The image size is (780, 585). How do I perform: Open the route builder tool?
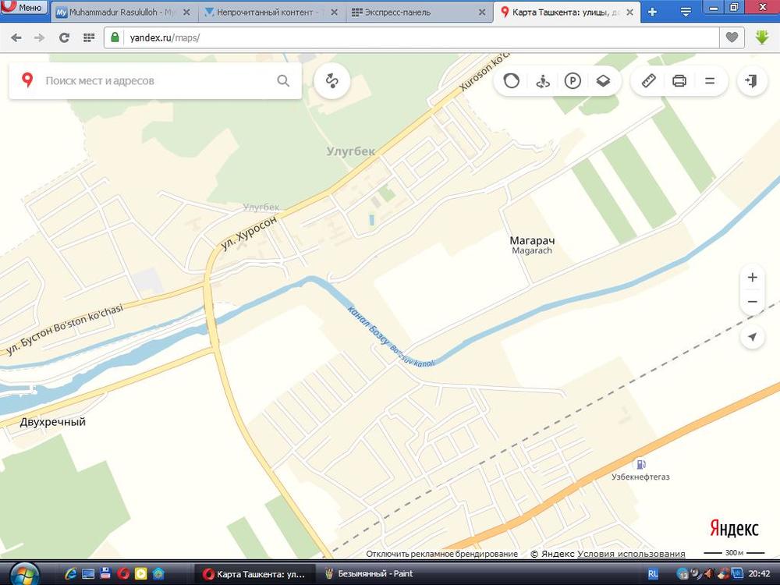[x=332, y=81]
